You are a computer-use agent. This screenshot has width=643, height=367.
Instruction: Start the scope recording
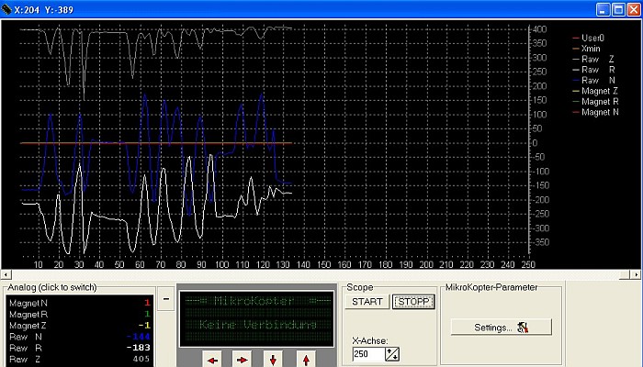[x=367, y=302]
